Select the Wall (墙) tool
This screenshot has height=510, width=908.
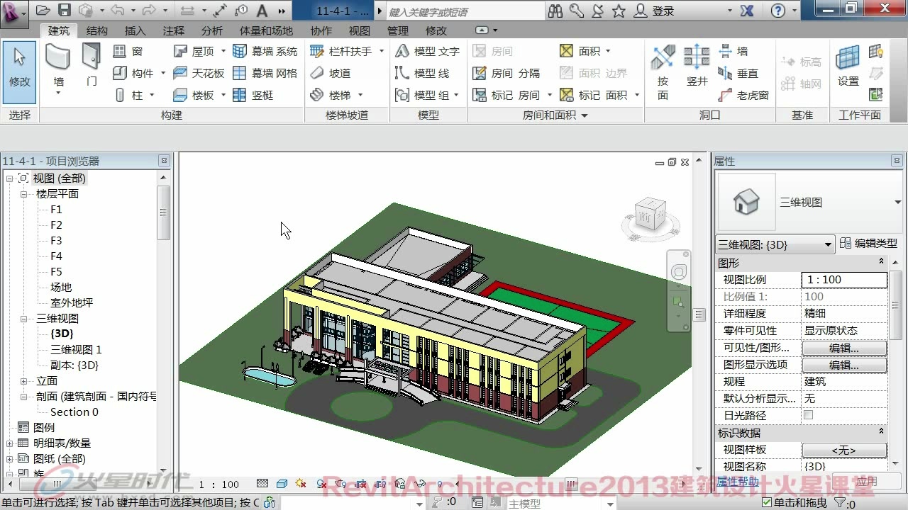click(x=58, y=67)
